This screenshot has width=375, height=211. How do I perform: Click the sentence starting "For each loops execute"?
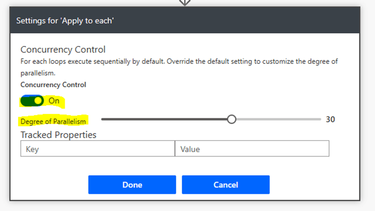coord(92,61)
